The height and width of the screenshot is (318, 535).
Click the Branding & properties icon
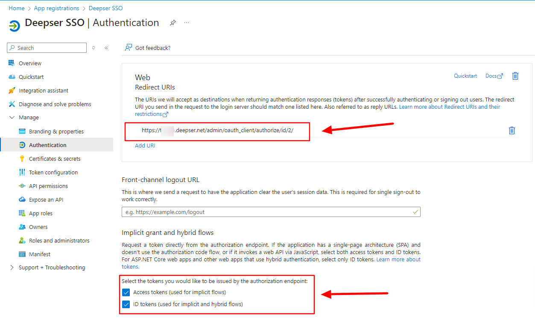pyautogui.click(x=22, y=131)
